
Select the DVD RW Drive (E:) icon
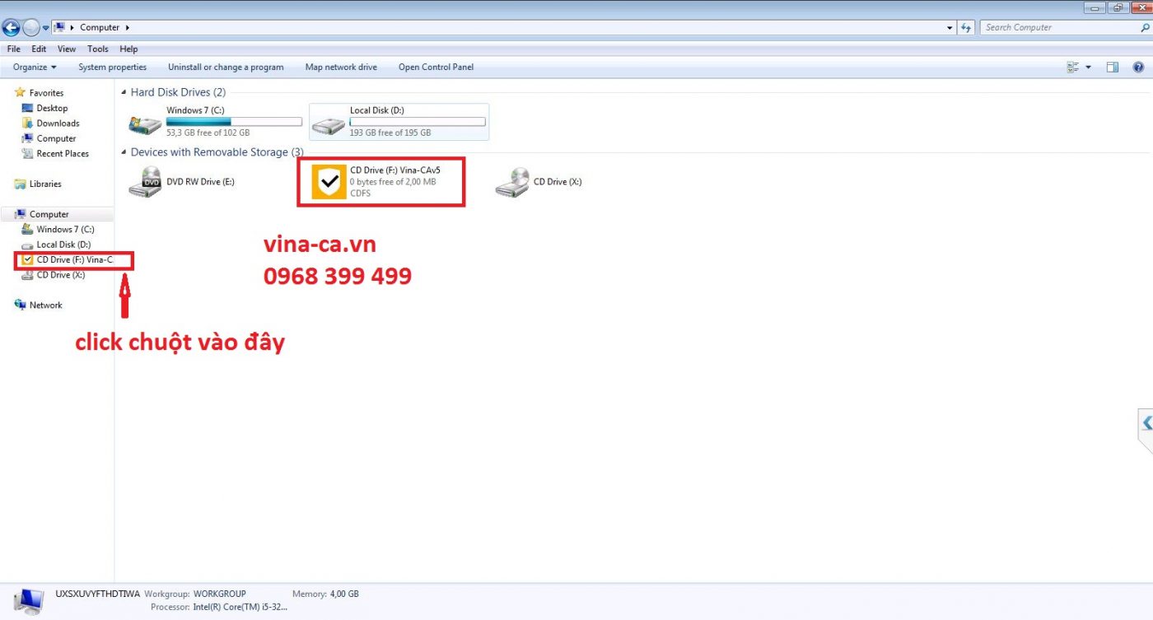point(145,182)
